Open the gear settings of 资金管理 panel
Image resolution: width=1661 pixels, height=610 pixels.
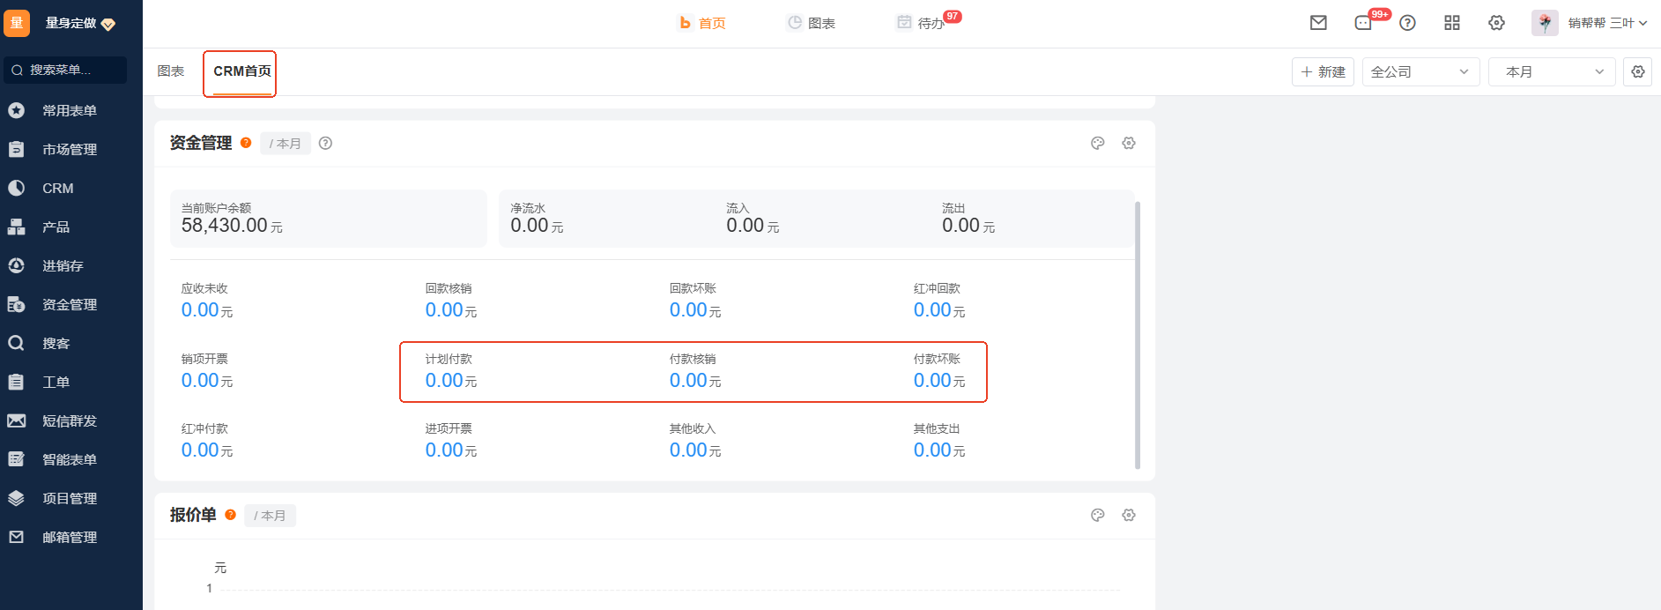pyautogui.click(x=1129, y=143)
